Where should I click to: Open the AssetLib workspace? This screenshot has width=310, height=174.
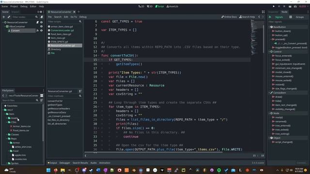[172, 6]
